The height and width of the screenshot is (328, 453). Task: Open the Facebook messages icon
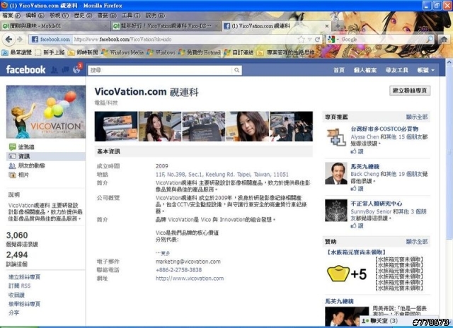click(x=65, y=70)
